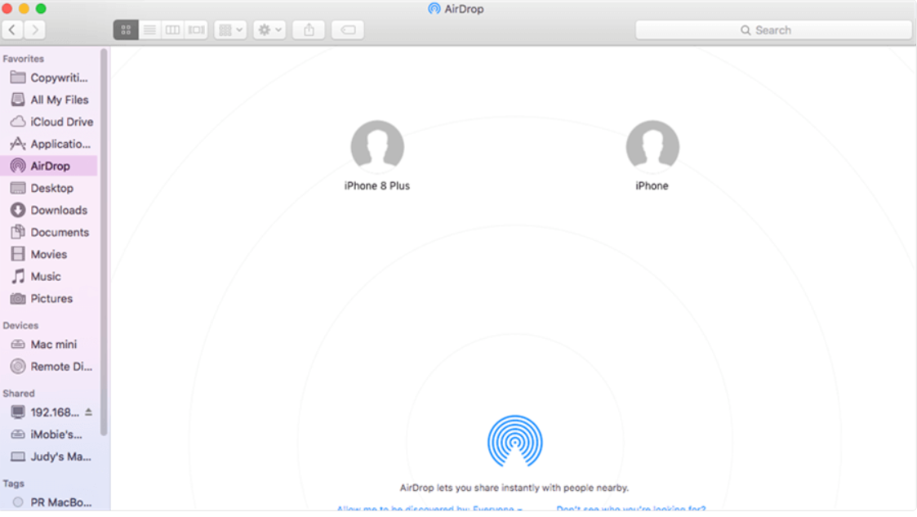Switch to list view in the toolbar

click(x=150, y=29)
